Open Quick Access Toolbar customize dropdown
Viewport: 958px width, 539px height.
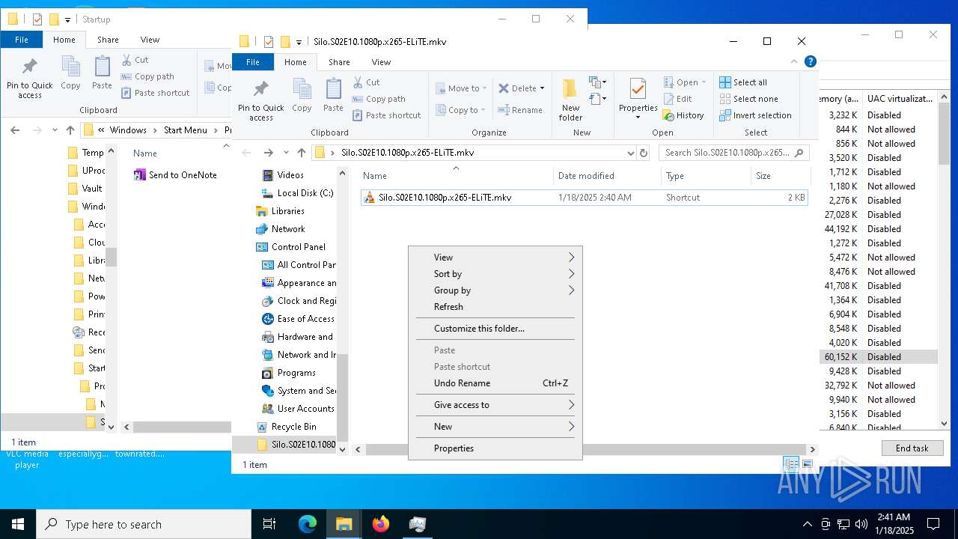tap(299, 42)
